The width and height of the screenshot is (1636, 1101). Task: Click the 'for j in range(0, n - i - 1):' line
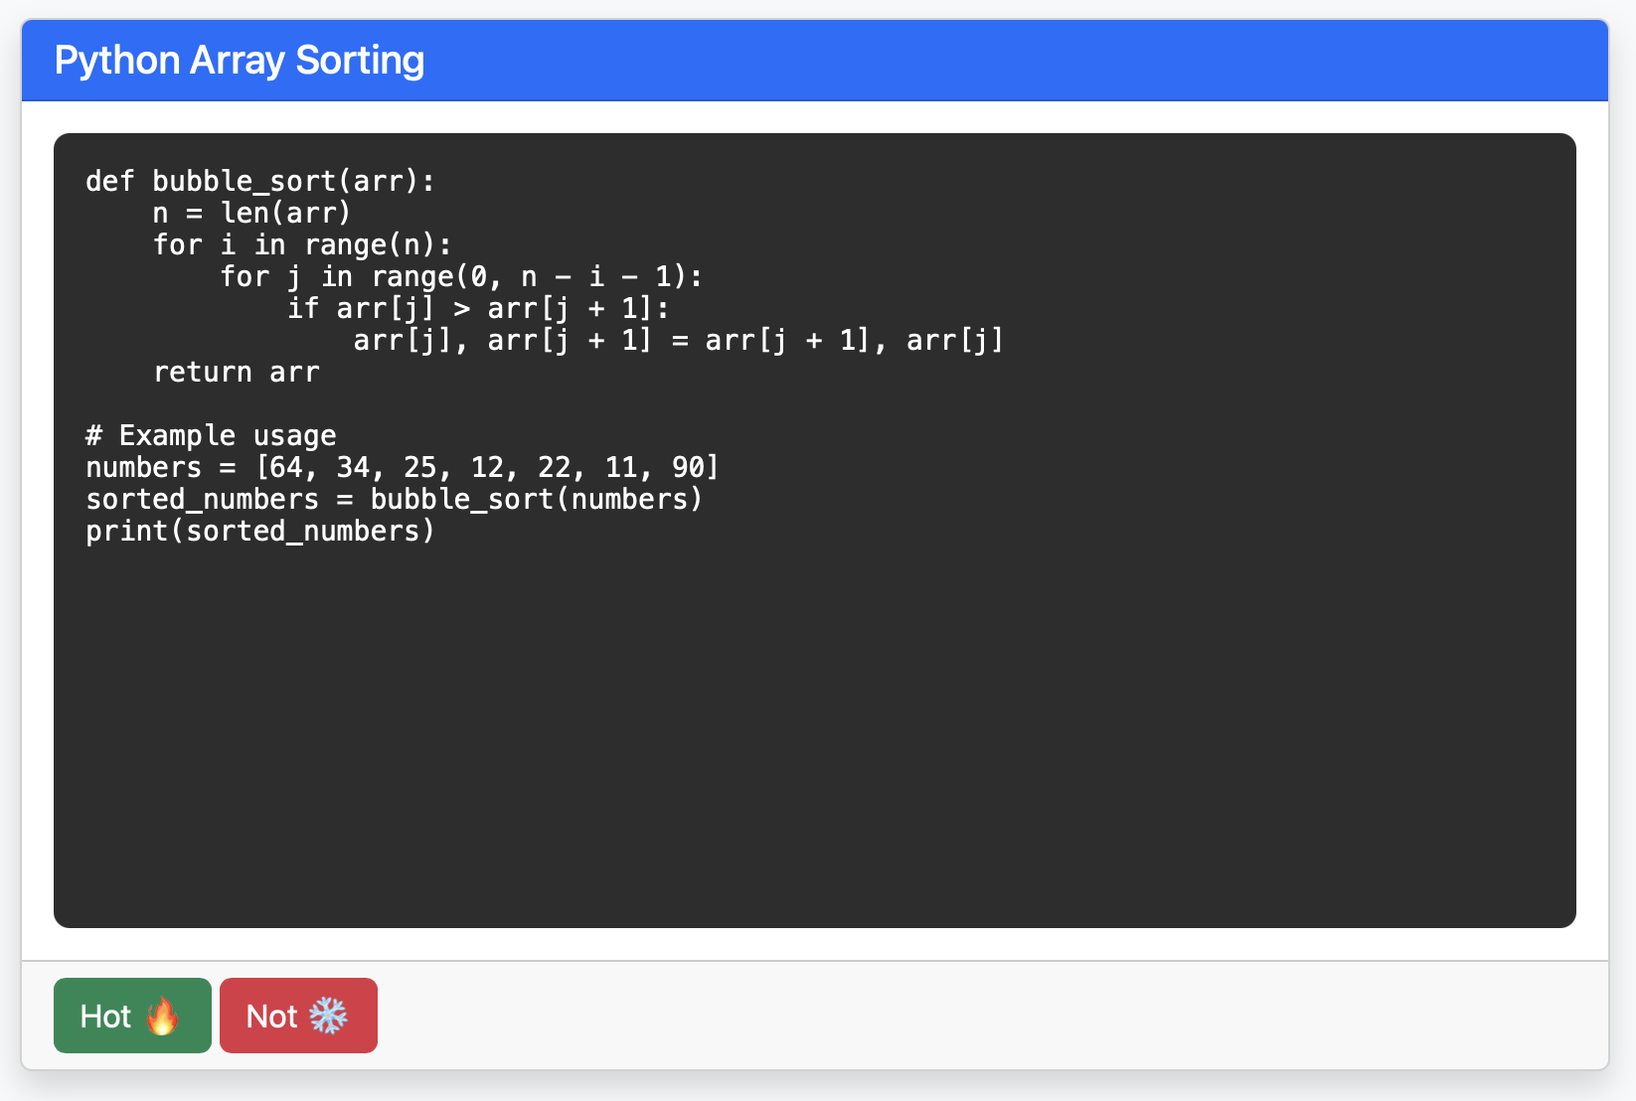[x=461, y=276]
